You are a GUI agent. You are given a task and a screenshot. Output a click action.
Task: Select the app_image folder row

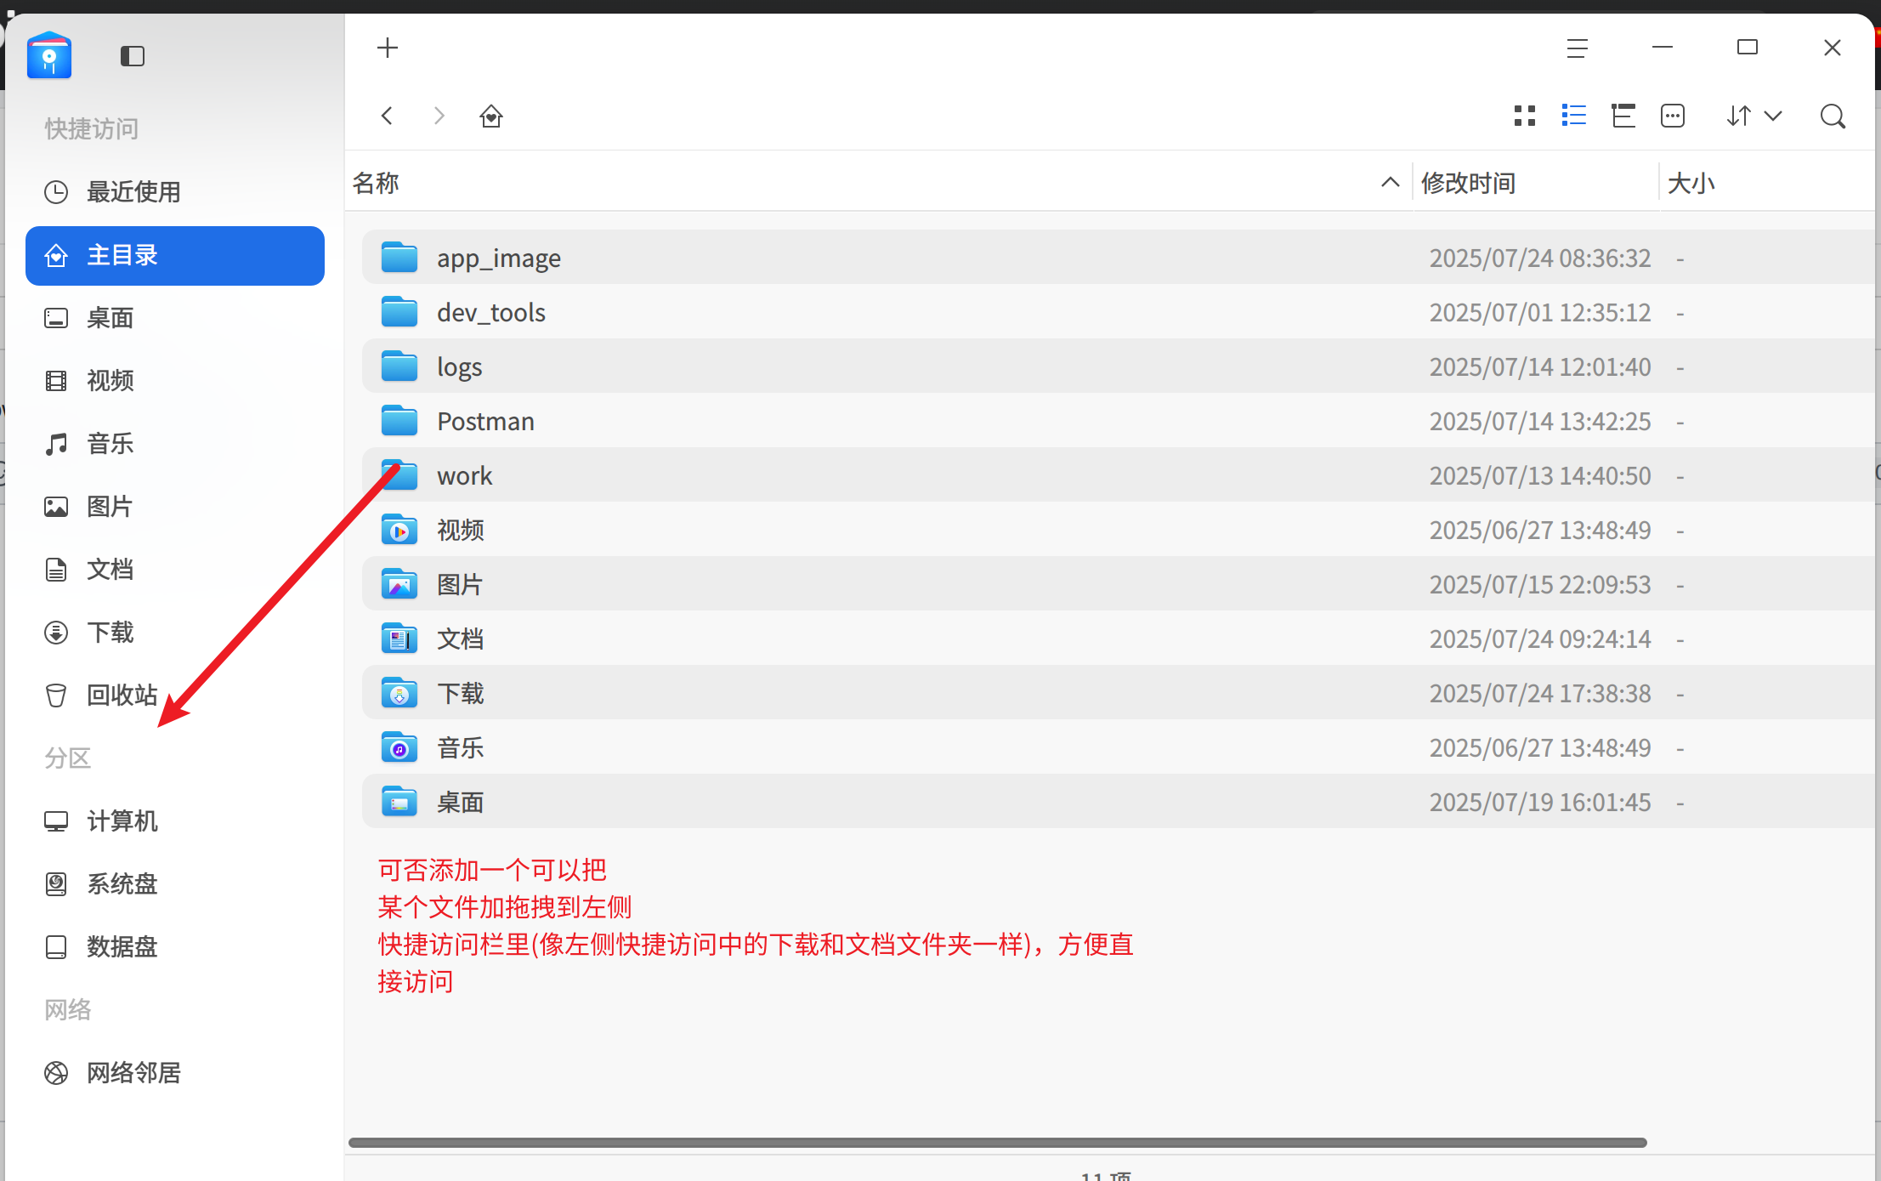pyautogui.click(x=1118, y=258)
